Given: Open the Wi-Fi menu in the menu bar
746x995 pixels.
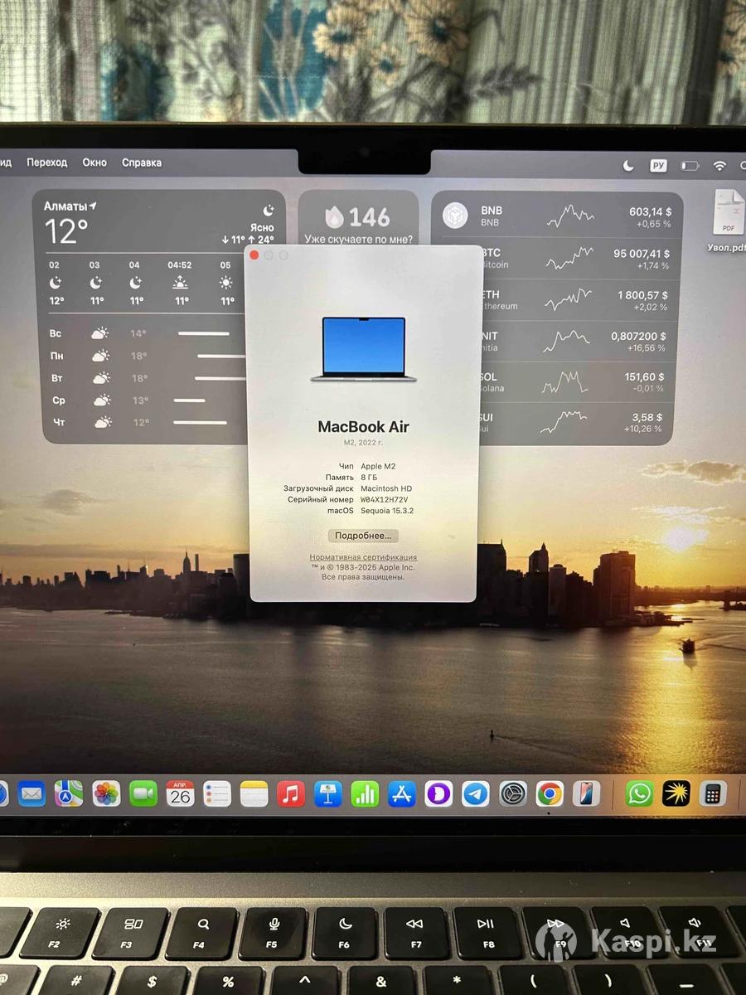Looking at the screenshot, I should (719, 166).
